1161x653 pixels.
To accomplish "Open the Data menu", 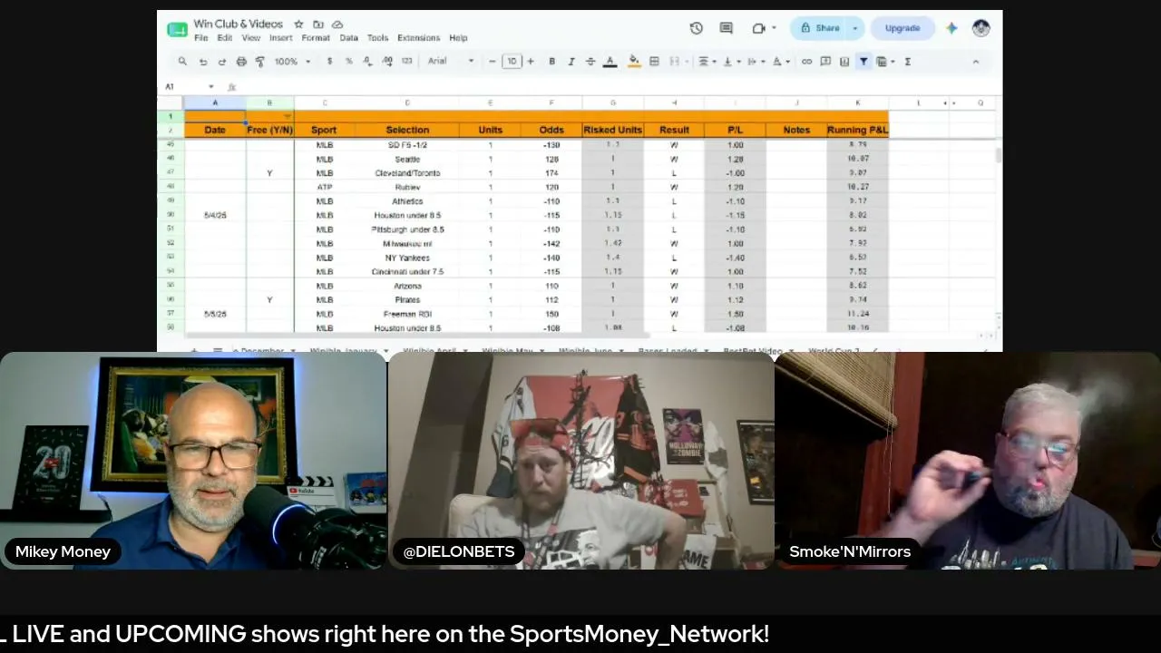I will tap(348, 38).
